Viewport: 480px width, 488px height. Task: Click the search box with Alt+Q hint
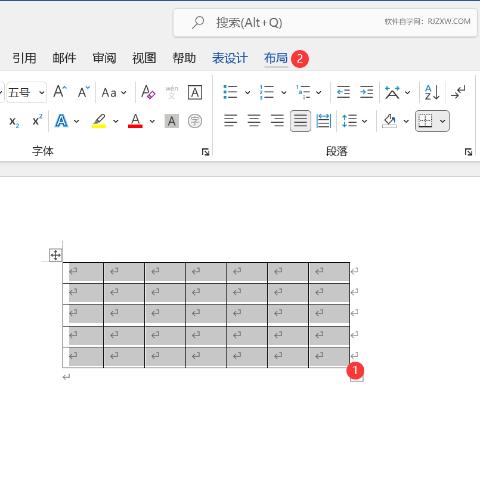(x=325, y=23)
